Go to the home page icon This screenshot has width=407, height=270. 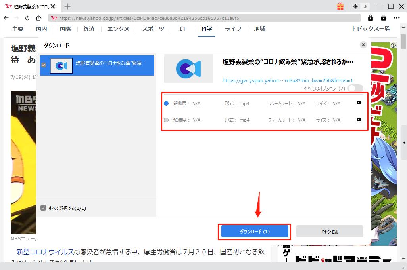[x=38, y=18]
